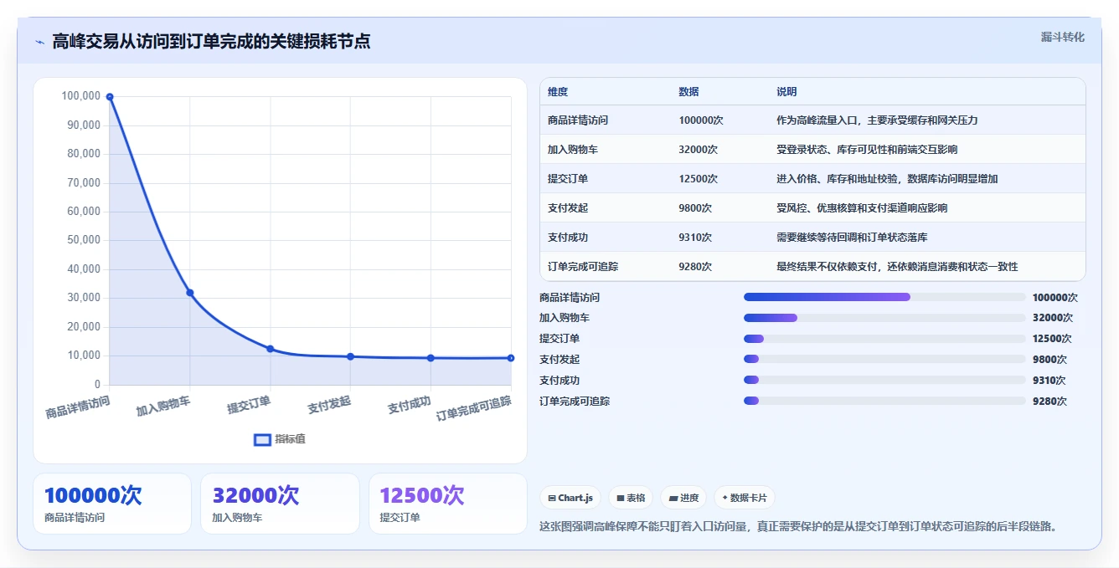1119x568 pixels.
Task: Click the table cell 9280次
Action: pyautogui.click(x=695, y=267)
